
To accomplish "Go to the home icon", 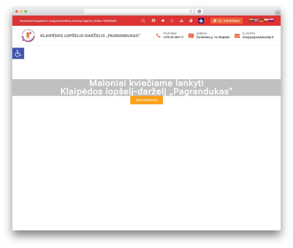I will pyautogui.click(x=163, y=21).
